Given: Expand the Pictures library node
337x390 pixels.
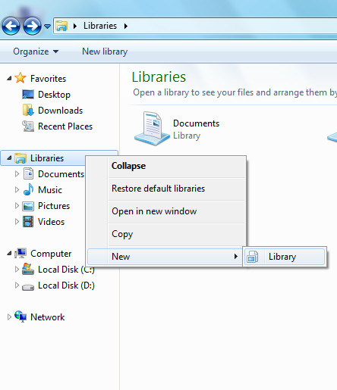Looking at the screenshot, I should 17,206.
